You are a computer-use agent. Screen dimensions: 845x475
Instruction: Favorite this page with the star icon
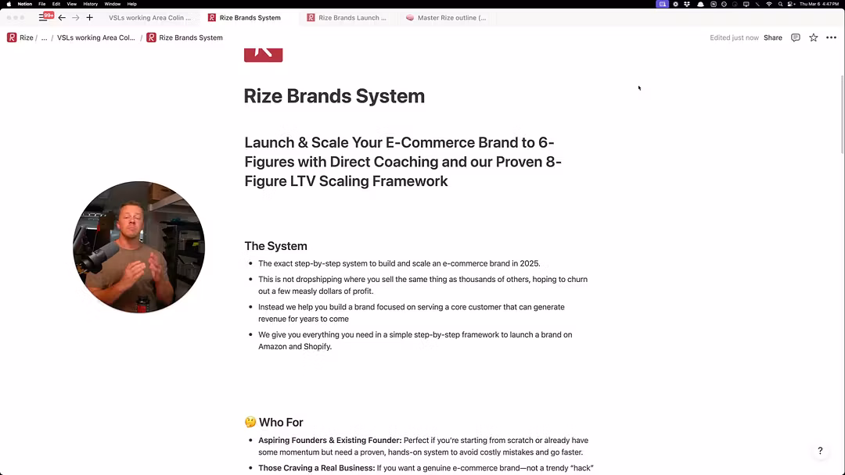coord(813,37)
